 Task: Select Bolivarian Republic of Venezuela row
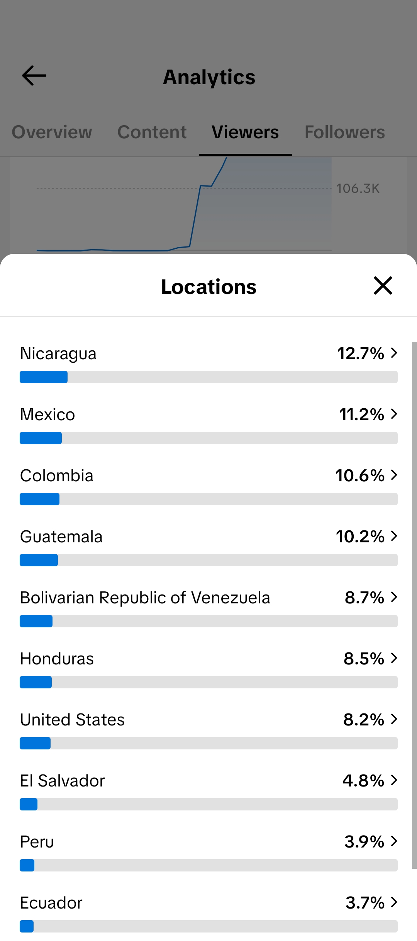[x=208, y=608]
